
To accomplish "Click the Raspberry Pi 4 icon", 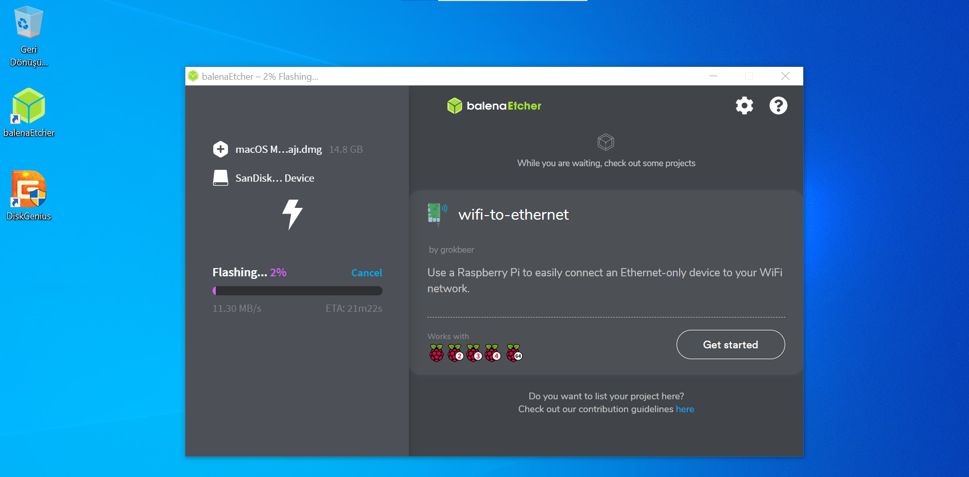I will tap(492, 353).
